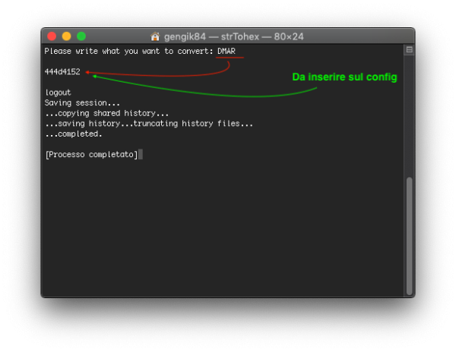Screen dimensions: 456x352
Task: Click the '...completed.' line
Action: point(74,134)
